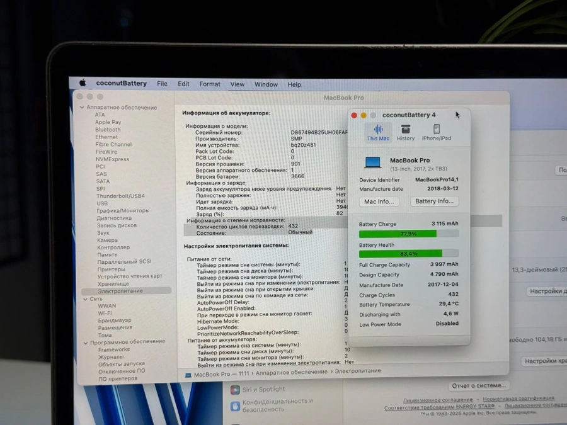Open the coconutBattery application menu
This screenshot has height=425, width=567.
tap(121, 84)
